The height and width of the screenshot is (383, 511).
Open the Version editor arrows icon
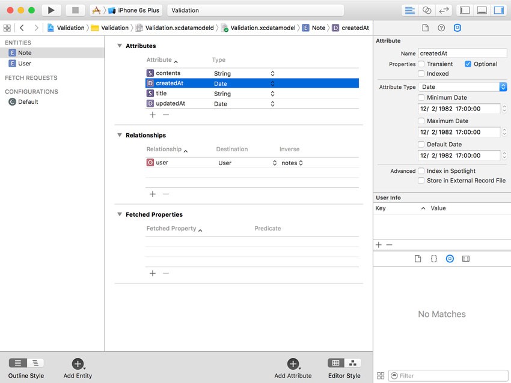tap(444, 10)
